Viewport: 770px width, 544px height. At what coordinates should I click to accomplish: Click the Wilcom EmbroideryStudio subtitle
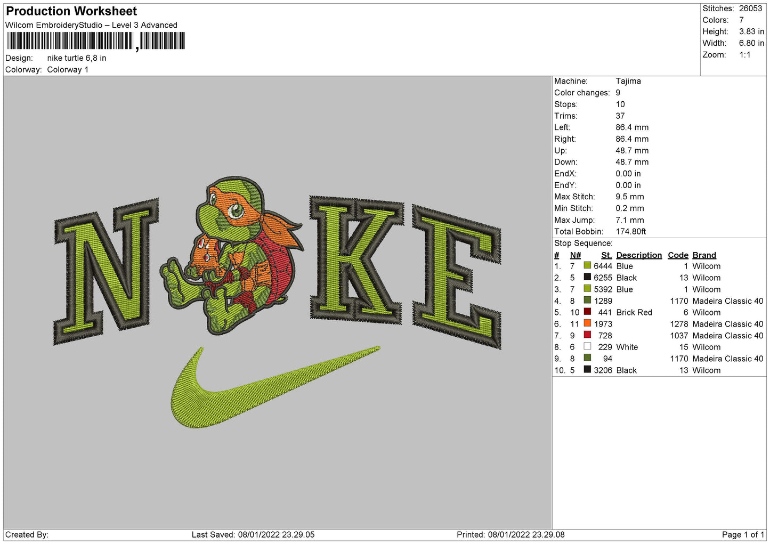pos(91,25)
